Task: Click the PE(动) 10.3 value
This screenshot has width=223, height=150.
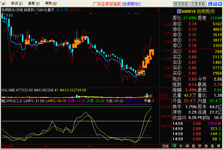Action: (218, 118)
